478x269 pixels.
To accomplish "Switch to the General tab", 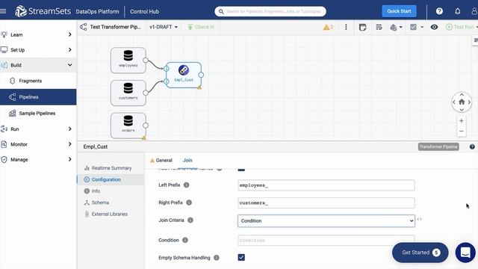I will 161,160.
